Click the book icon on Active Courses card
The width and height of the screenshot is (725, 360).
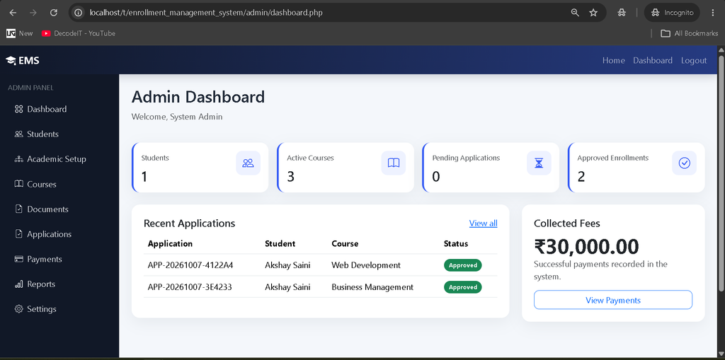pos(394,163)
